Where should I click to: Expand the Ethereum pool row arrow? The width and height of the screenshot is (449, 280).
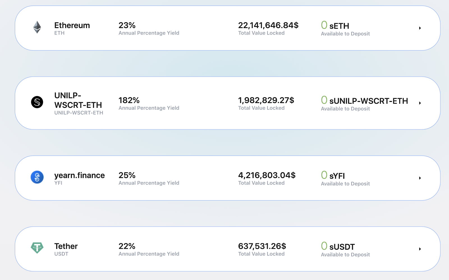pos(420,28)
